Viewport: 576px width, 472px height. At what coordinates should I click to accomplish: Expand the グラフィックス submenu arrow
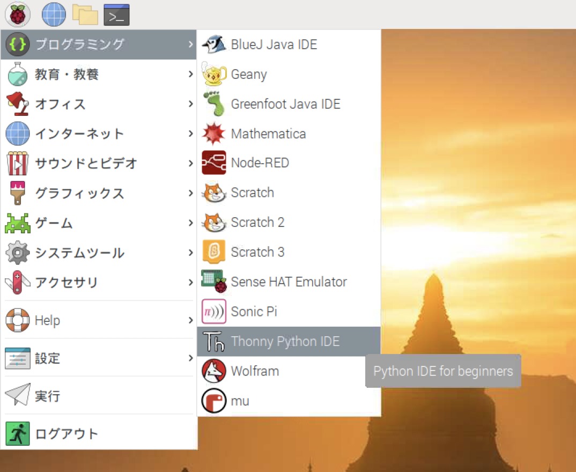click(x=190, y=193)
